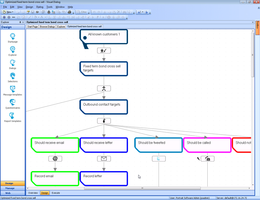Switch to the Explorer document tab
Viewport: 260px width, 200px height.
[61, 27]
